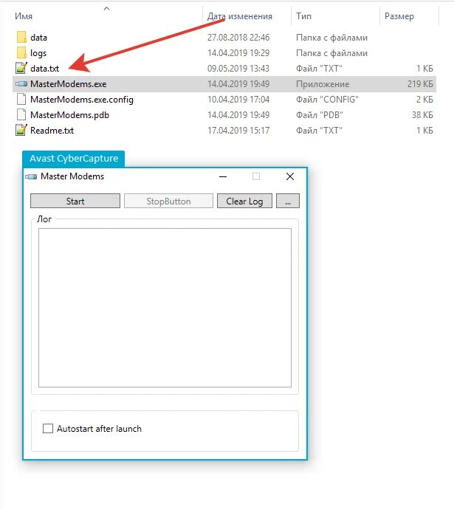Viewport: 454px width, 510px height.
Task: Select the file name MasterModems.pdb
Action: [69, 115]
